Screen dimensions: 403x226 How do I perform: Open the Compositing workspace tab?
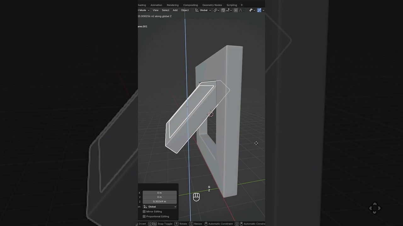(190, 5)
